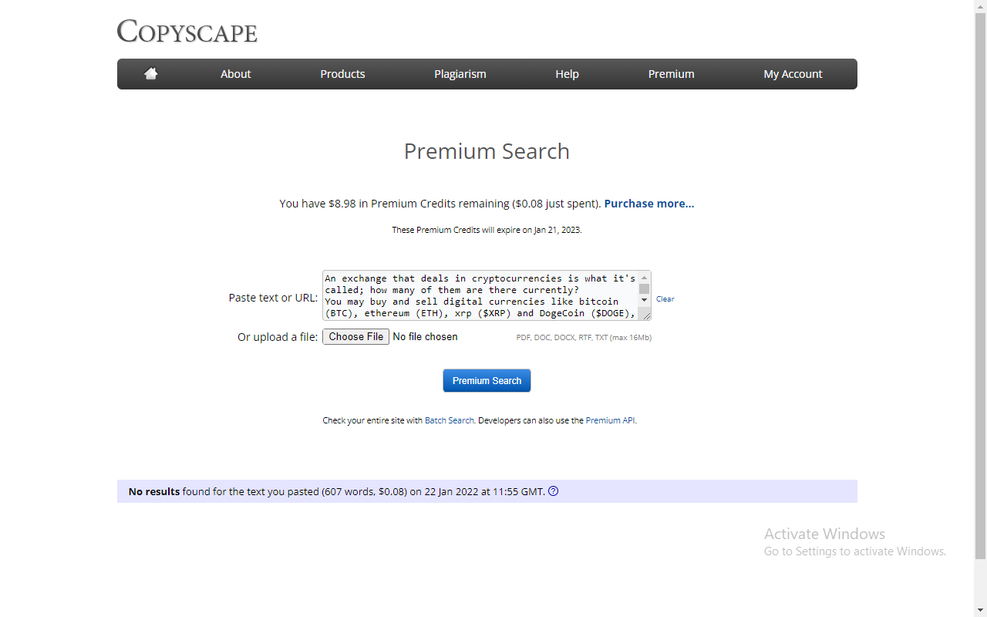Open the About menu
This screenshot has height=617, width=987.
coord(236,74)
